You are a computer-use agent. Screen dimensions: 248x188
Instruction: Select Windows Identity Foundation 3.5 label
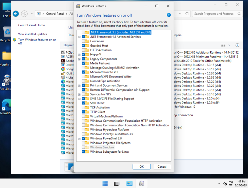click(112, 134)
